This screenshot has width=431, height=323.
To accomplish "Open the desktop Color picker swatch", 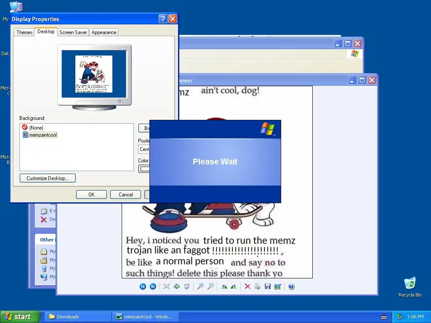I will (144, 169).
